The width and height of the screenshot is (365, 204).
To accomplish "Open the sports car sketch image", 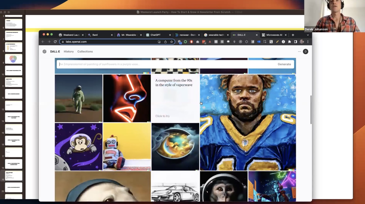I will pos(175,186).
